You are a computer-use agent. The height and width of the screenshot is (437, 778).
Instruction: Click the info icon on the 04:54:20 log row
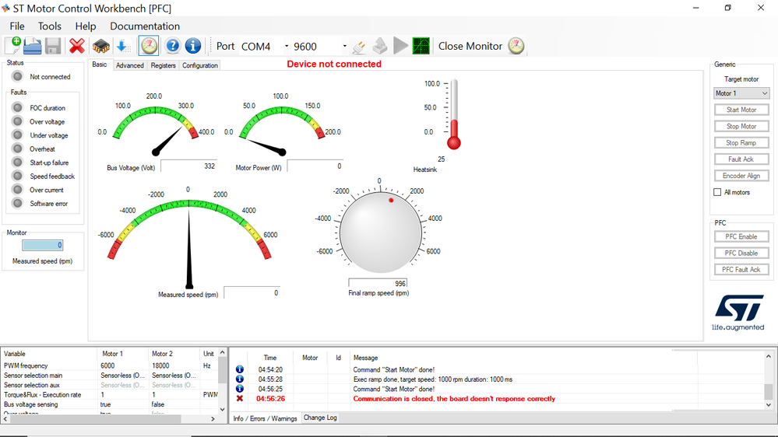(240, 369)
